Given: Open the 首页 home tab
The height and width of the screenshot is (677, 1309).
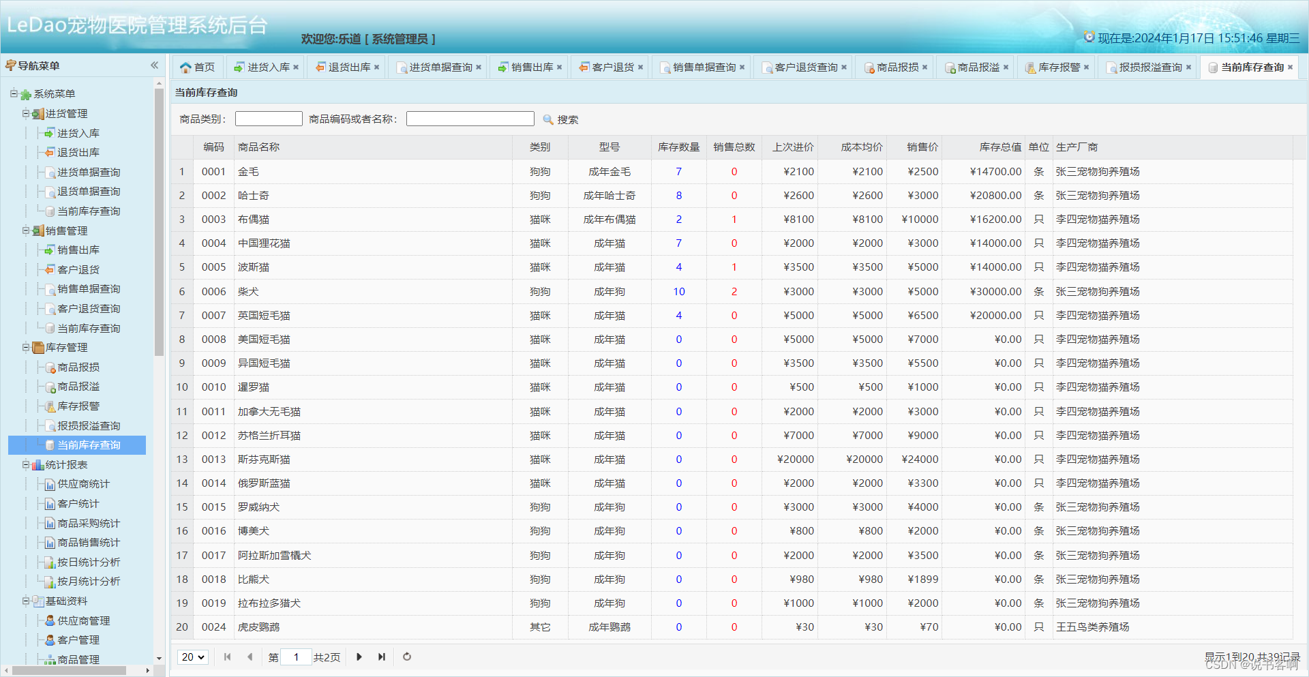Looking at the screenshot, I should (x=197, y=67).
